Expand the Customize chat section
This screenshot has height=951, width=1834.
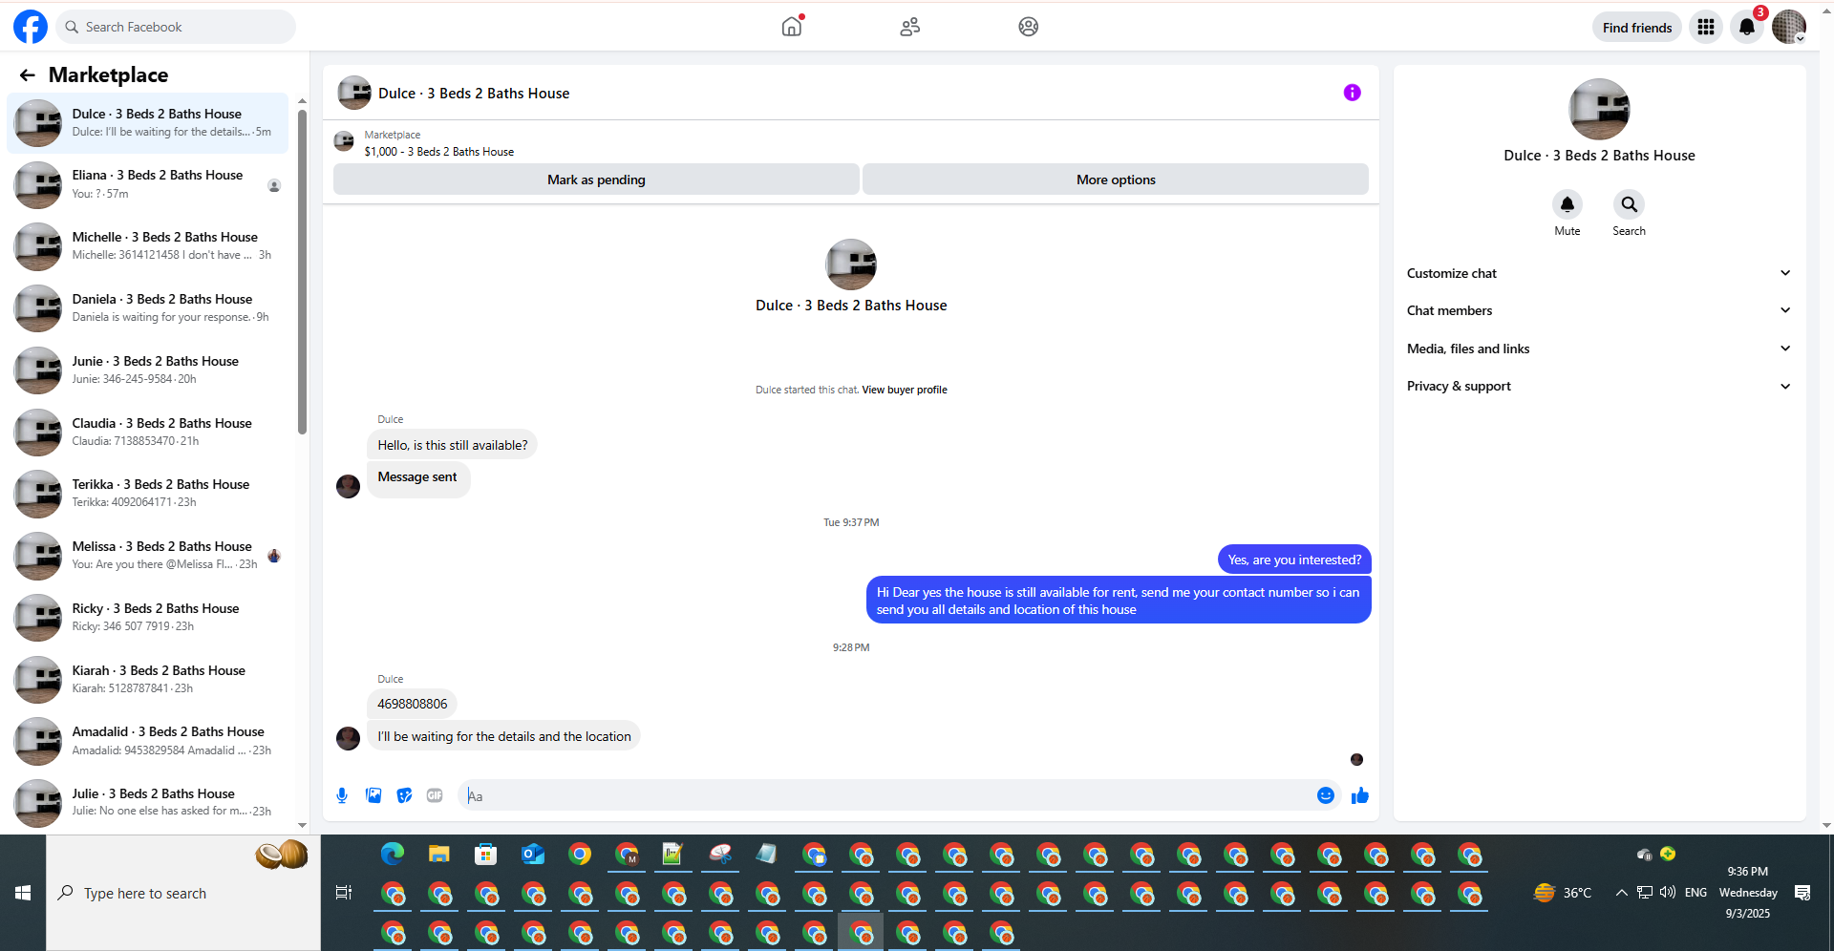coord(1600,273)
